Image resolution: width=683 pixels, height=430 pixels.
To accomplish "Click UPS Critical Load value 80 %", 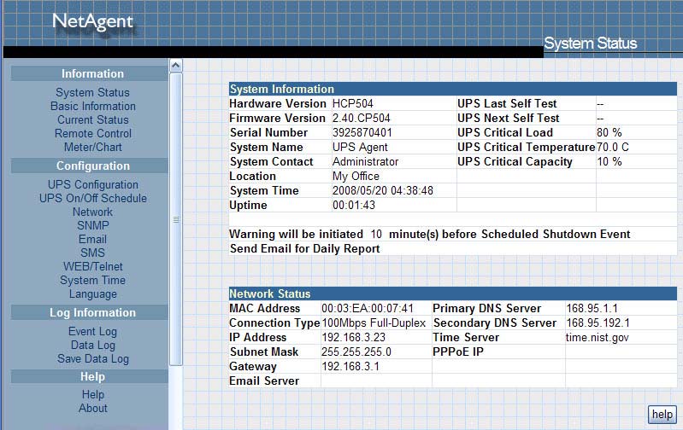I will tap(609, 132).
